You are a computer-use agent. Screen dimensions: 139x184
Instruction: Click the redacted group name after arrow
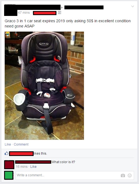[84, 7]
